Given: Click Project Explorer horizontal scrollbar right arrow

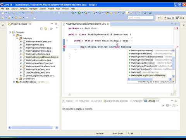Looking at the screenshot, I should click(57, 128).
